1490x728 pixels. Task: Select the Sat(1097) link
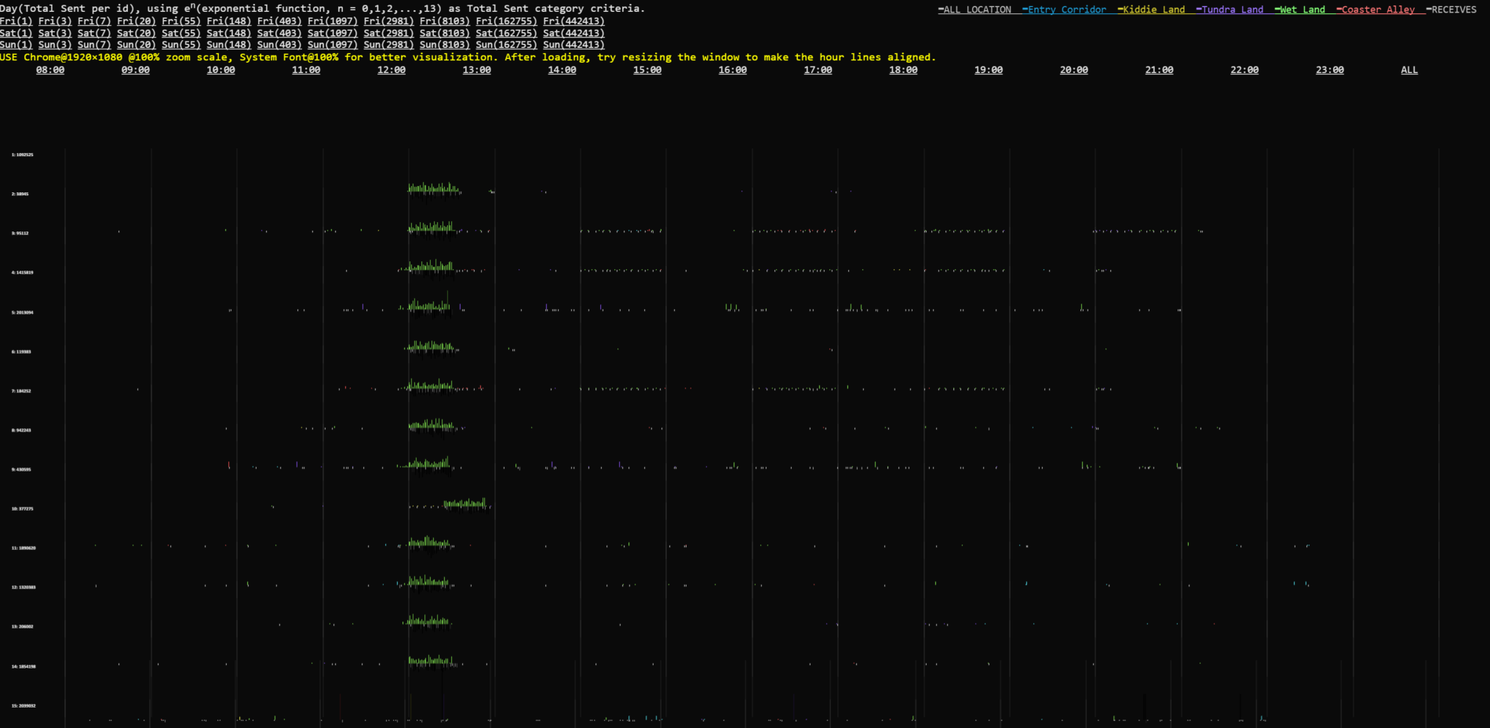(333, 33)
